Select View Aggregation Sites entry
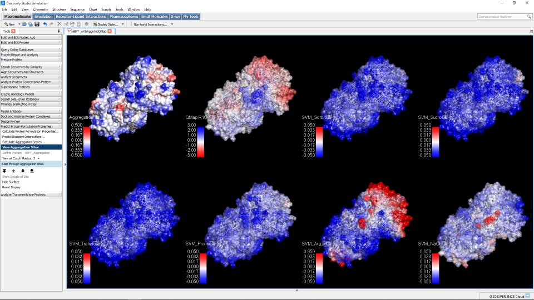The image size is (534, 300). tap(31, 147)
